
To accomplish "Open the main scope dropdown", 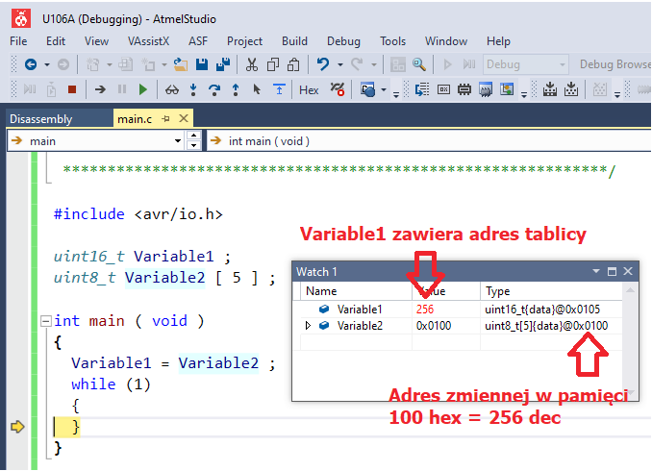I will pos(178,141).
